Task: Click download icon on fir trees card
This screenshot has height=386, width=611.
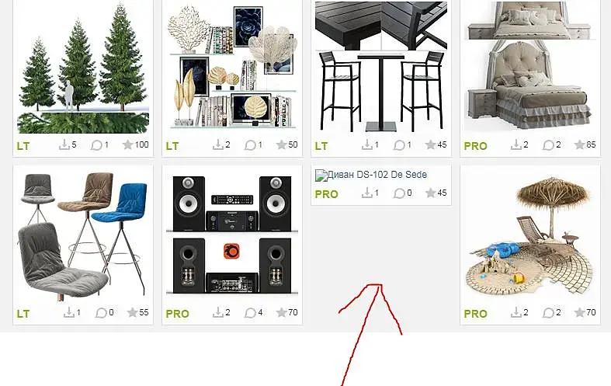Action: point(64,145)
